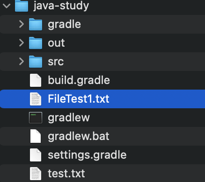Screen dimensions: 205x182
Task: Select the FileTest1.txt row
Action: (102, 99)
